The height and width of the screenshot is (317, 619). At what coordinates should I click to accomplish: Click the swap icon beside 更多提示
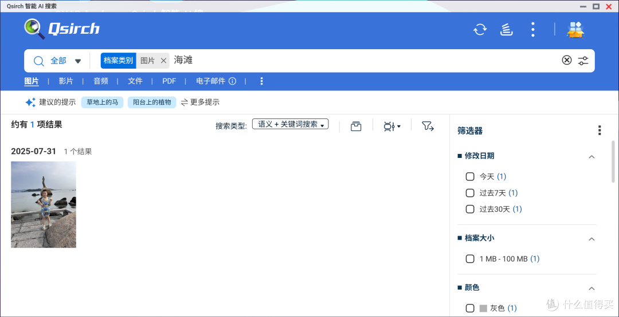pyautogui.click(x=185, y=102)
